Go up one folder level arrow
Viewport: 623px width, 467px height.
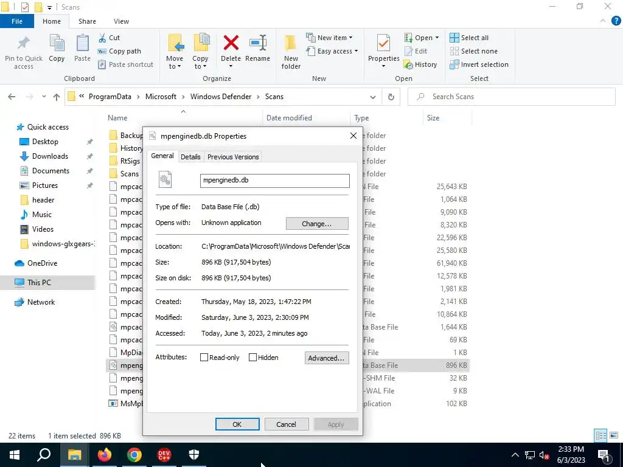click(57, 97)
